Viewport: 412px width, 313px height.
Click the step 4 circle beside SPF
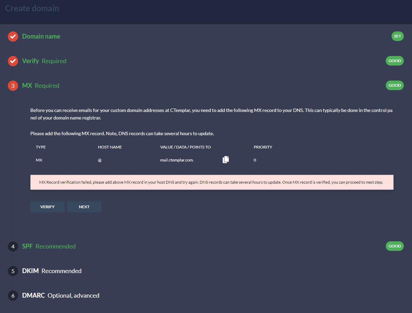coord(13,246)
